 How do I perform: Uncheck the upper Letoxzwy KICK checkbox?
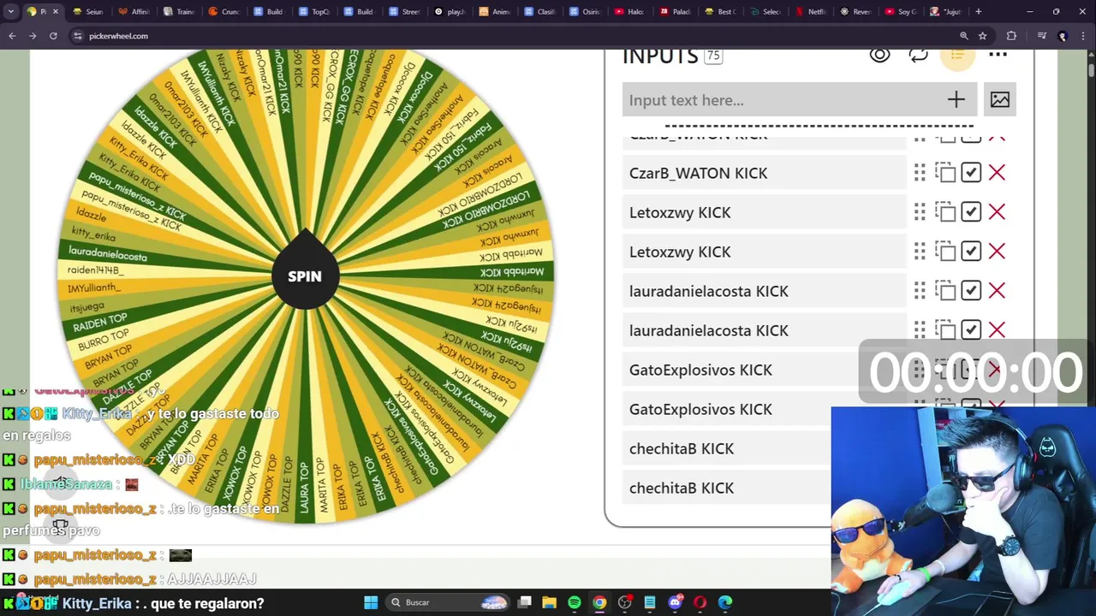click(x=971, y=212)
